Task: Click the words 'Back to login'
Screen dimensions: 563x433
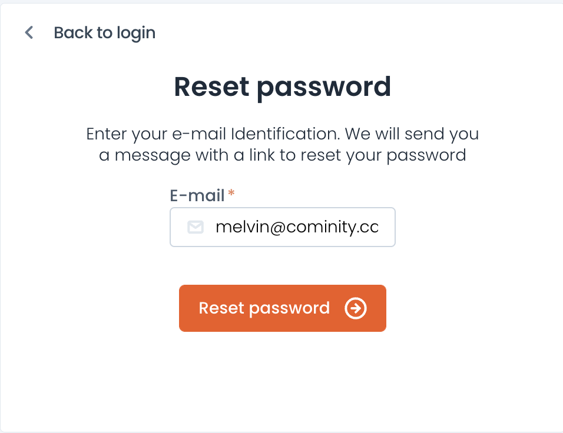Action: click(x=104, y=33)
